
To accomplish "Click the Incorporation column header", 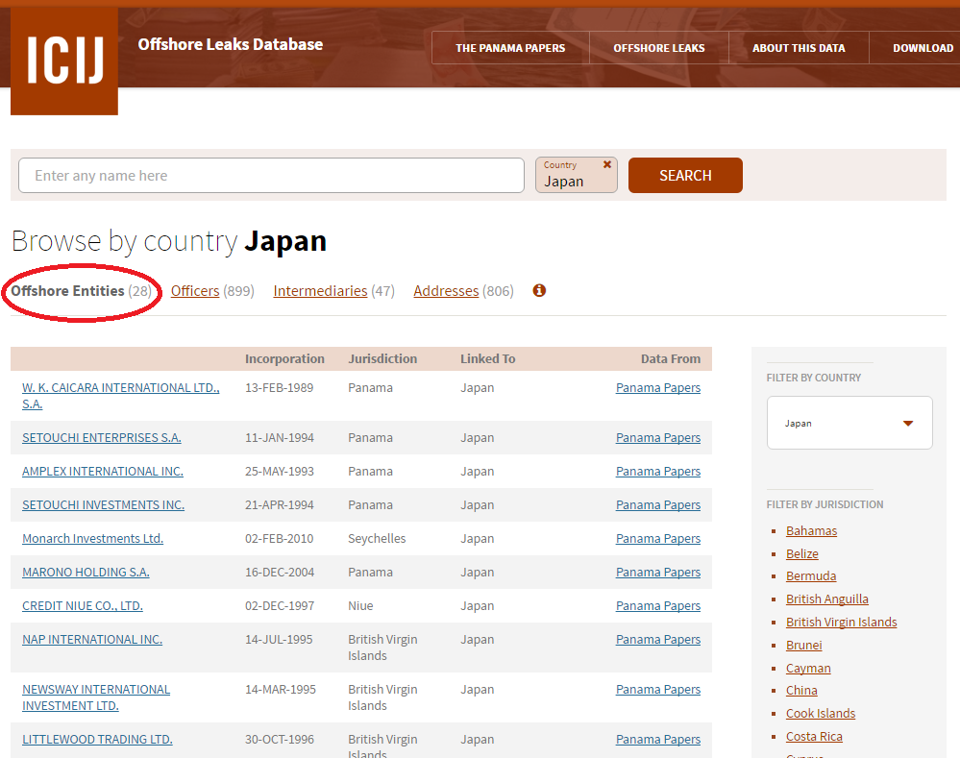I will tap(284, 358).
